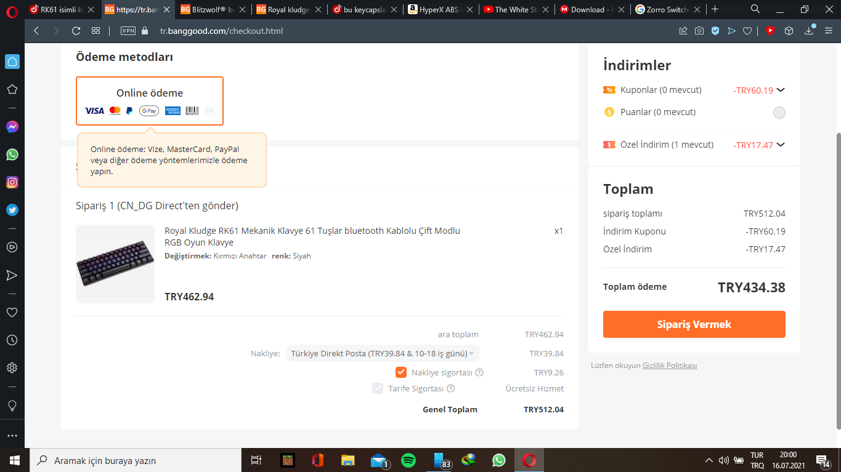Open sidebar setup three-dots menu
Screen dimensions: 841x472
12,436
